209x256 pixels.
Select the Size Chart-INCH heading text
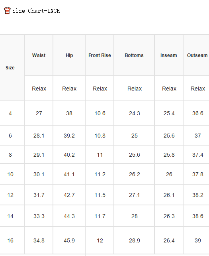(36, 11)
